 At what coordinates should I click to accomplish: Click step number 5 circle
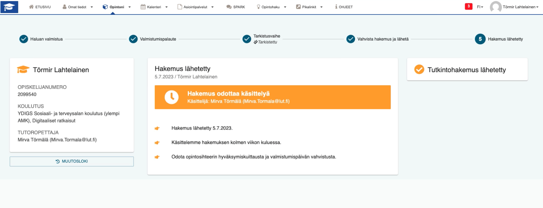tap(480, 39)
